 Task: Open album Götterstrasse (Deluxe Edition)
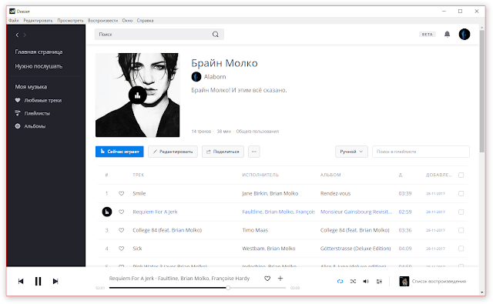(355, 249)
